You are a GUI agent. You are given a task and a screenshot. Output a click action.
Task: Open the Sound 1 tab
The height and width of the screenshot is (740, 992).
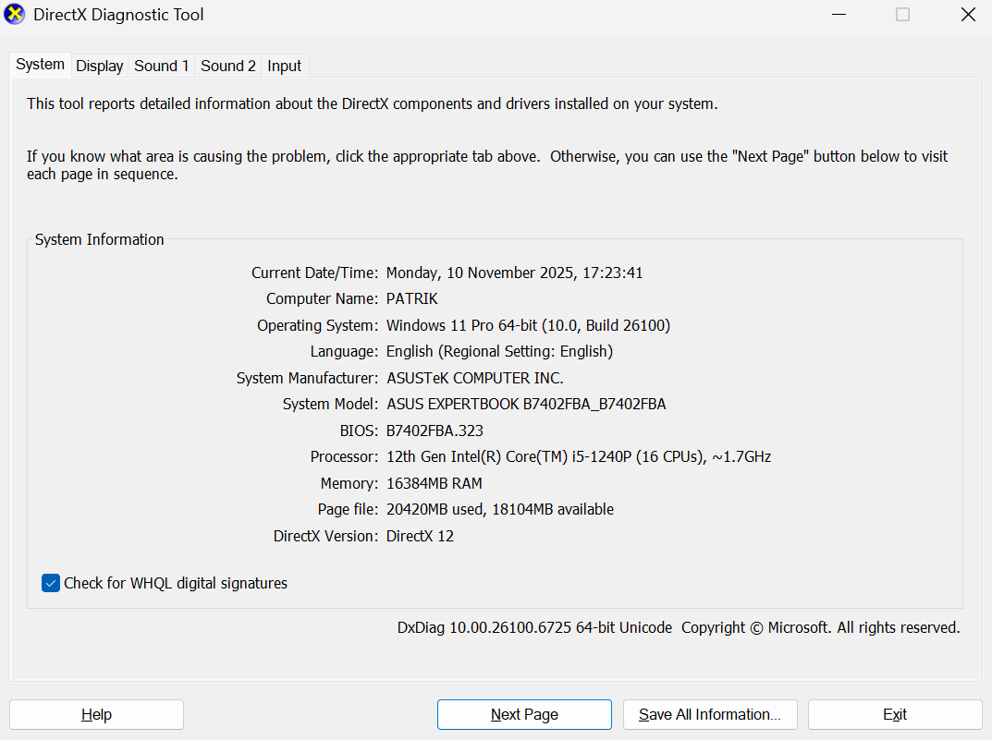point(161,66)
